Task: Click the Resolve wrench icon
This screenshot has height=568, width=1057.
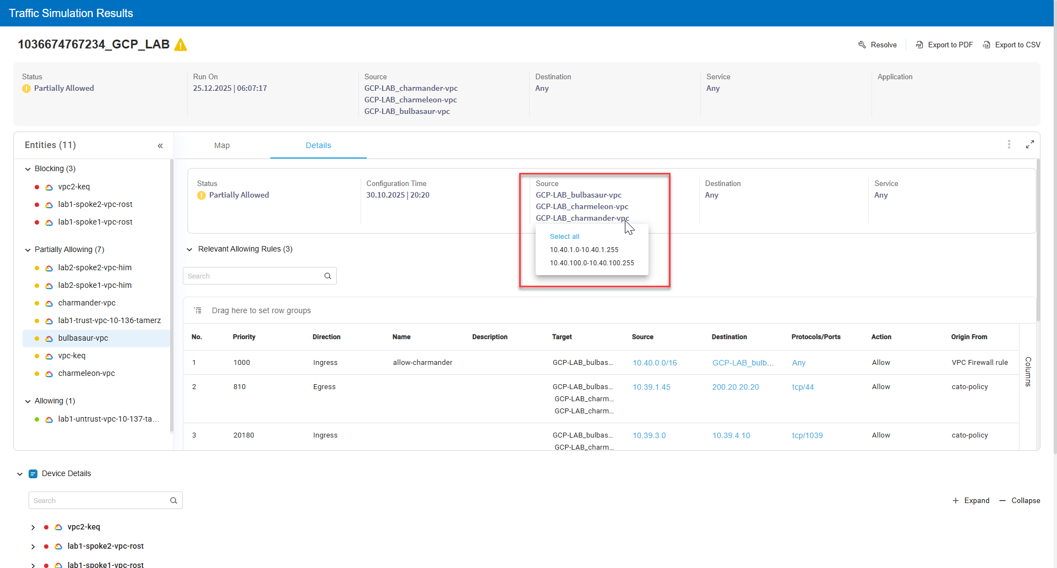Action: tap(862, 45)
